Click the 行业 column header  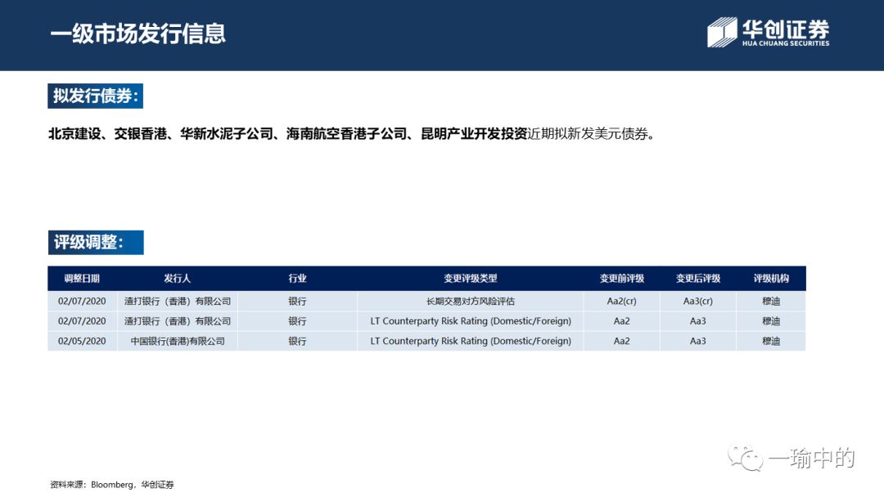click(297, 279)
